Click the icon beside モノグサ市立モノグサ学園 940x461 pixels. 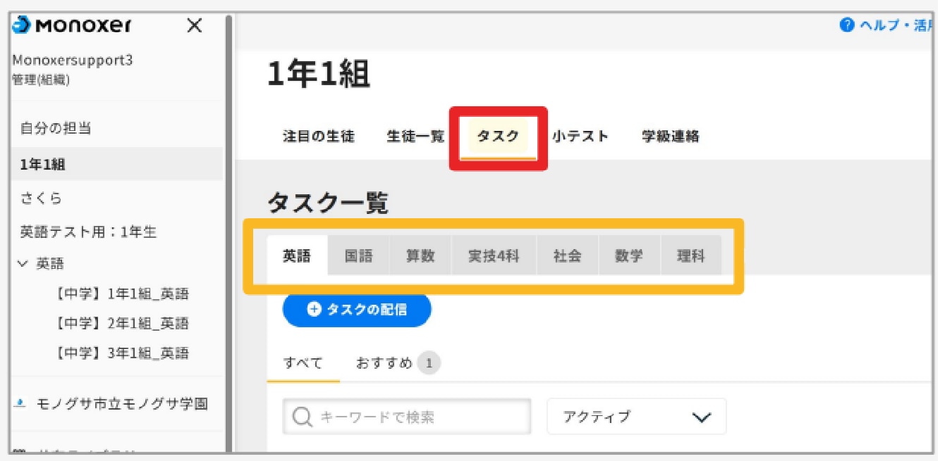21,404
